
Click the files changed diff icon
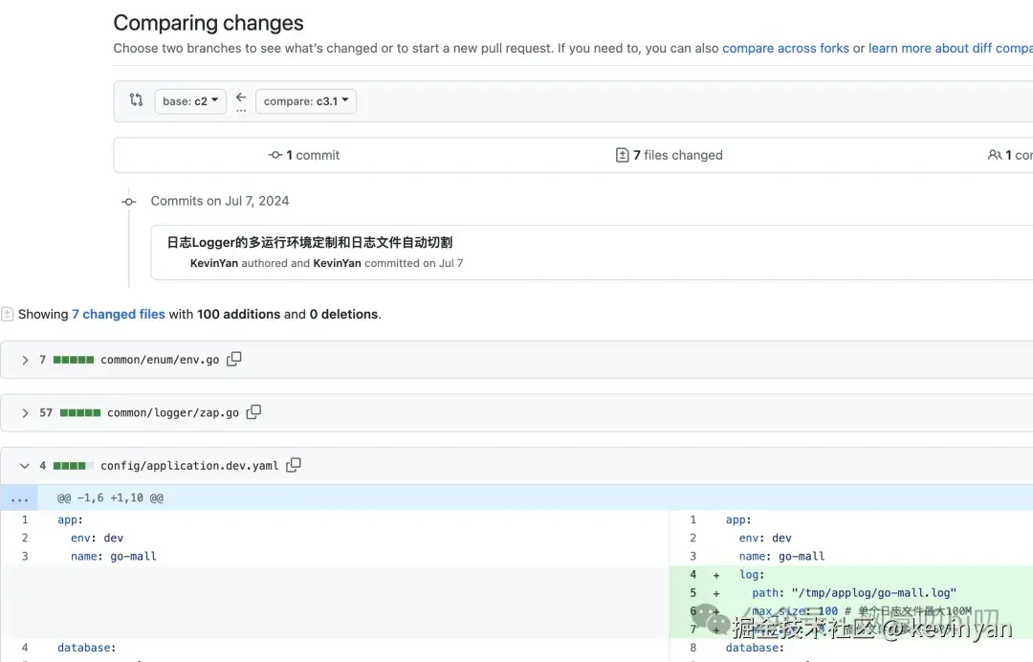(x=623, y=155)
